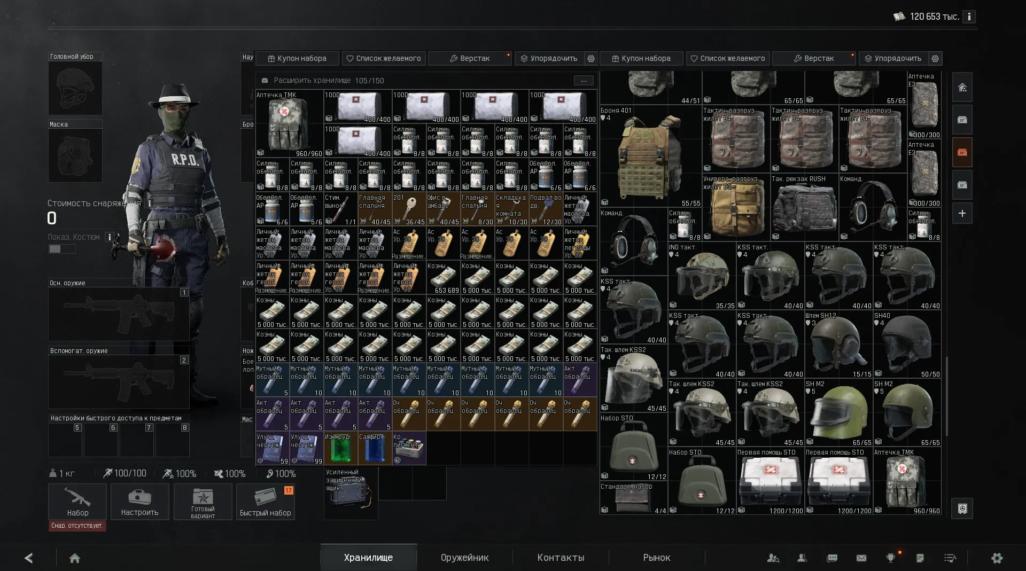
Task: Open right storage sort settings gear
Action: tap(935, 58)
